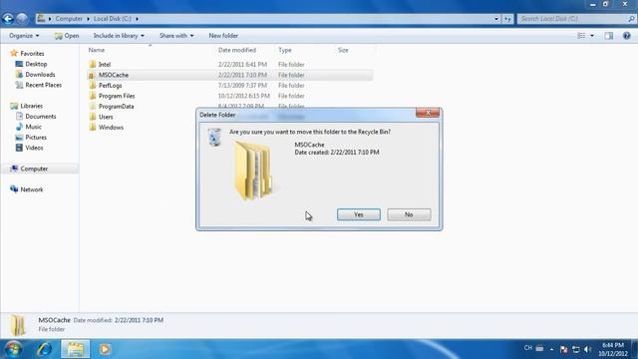Image resolution: width=638 pixels, height=359 pixels.
Task: Go back with the Explorer back arrow
Action: 8,18
